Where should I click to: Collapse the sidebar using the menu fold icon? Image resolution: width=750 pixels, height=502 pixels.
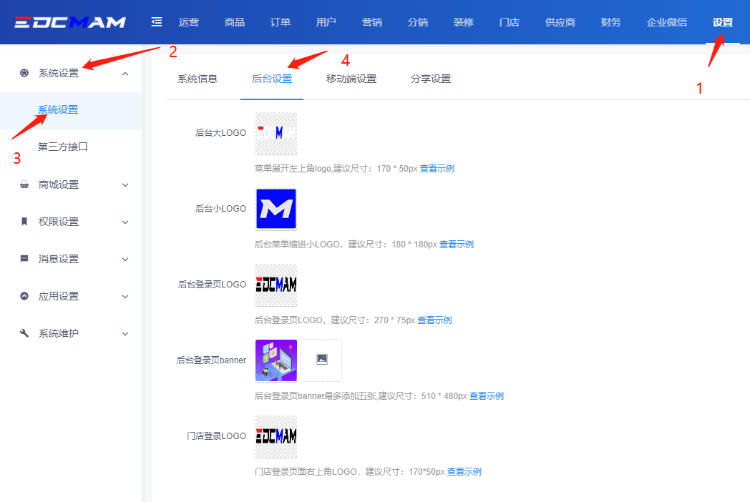[157, 22]
